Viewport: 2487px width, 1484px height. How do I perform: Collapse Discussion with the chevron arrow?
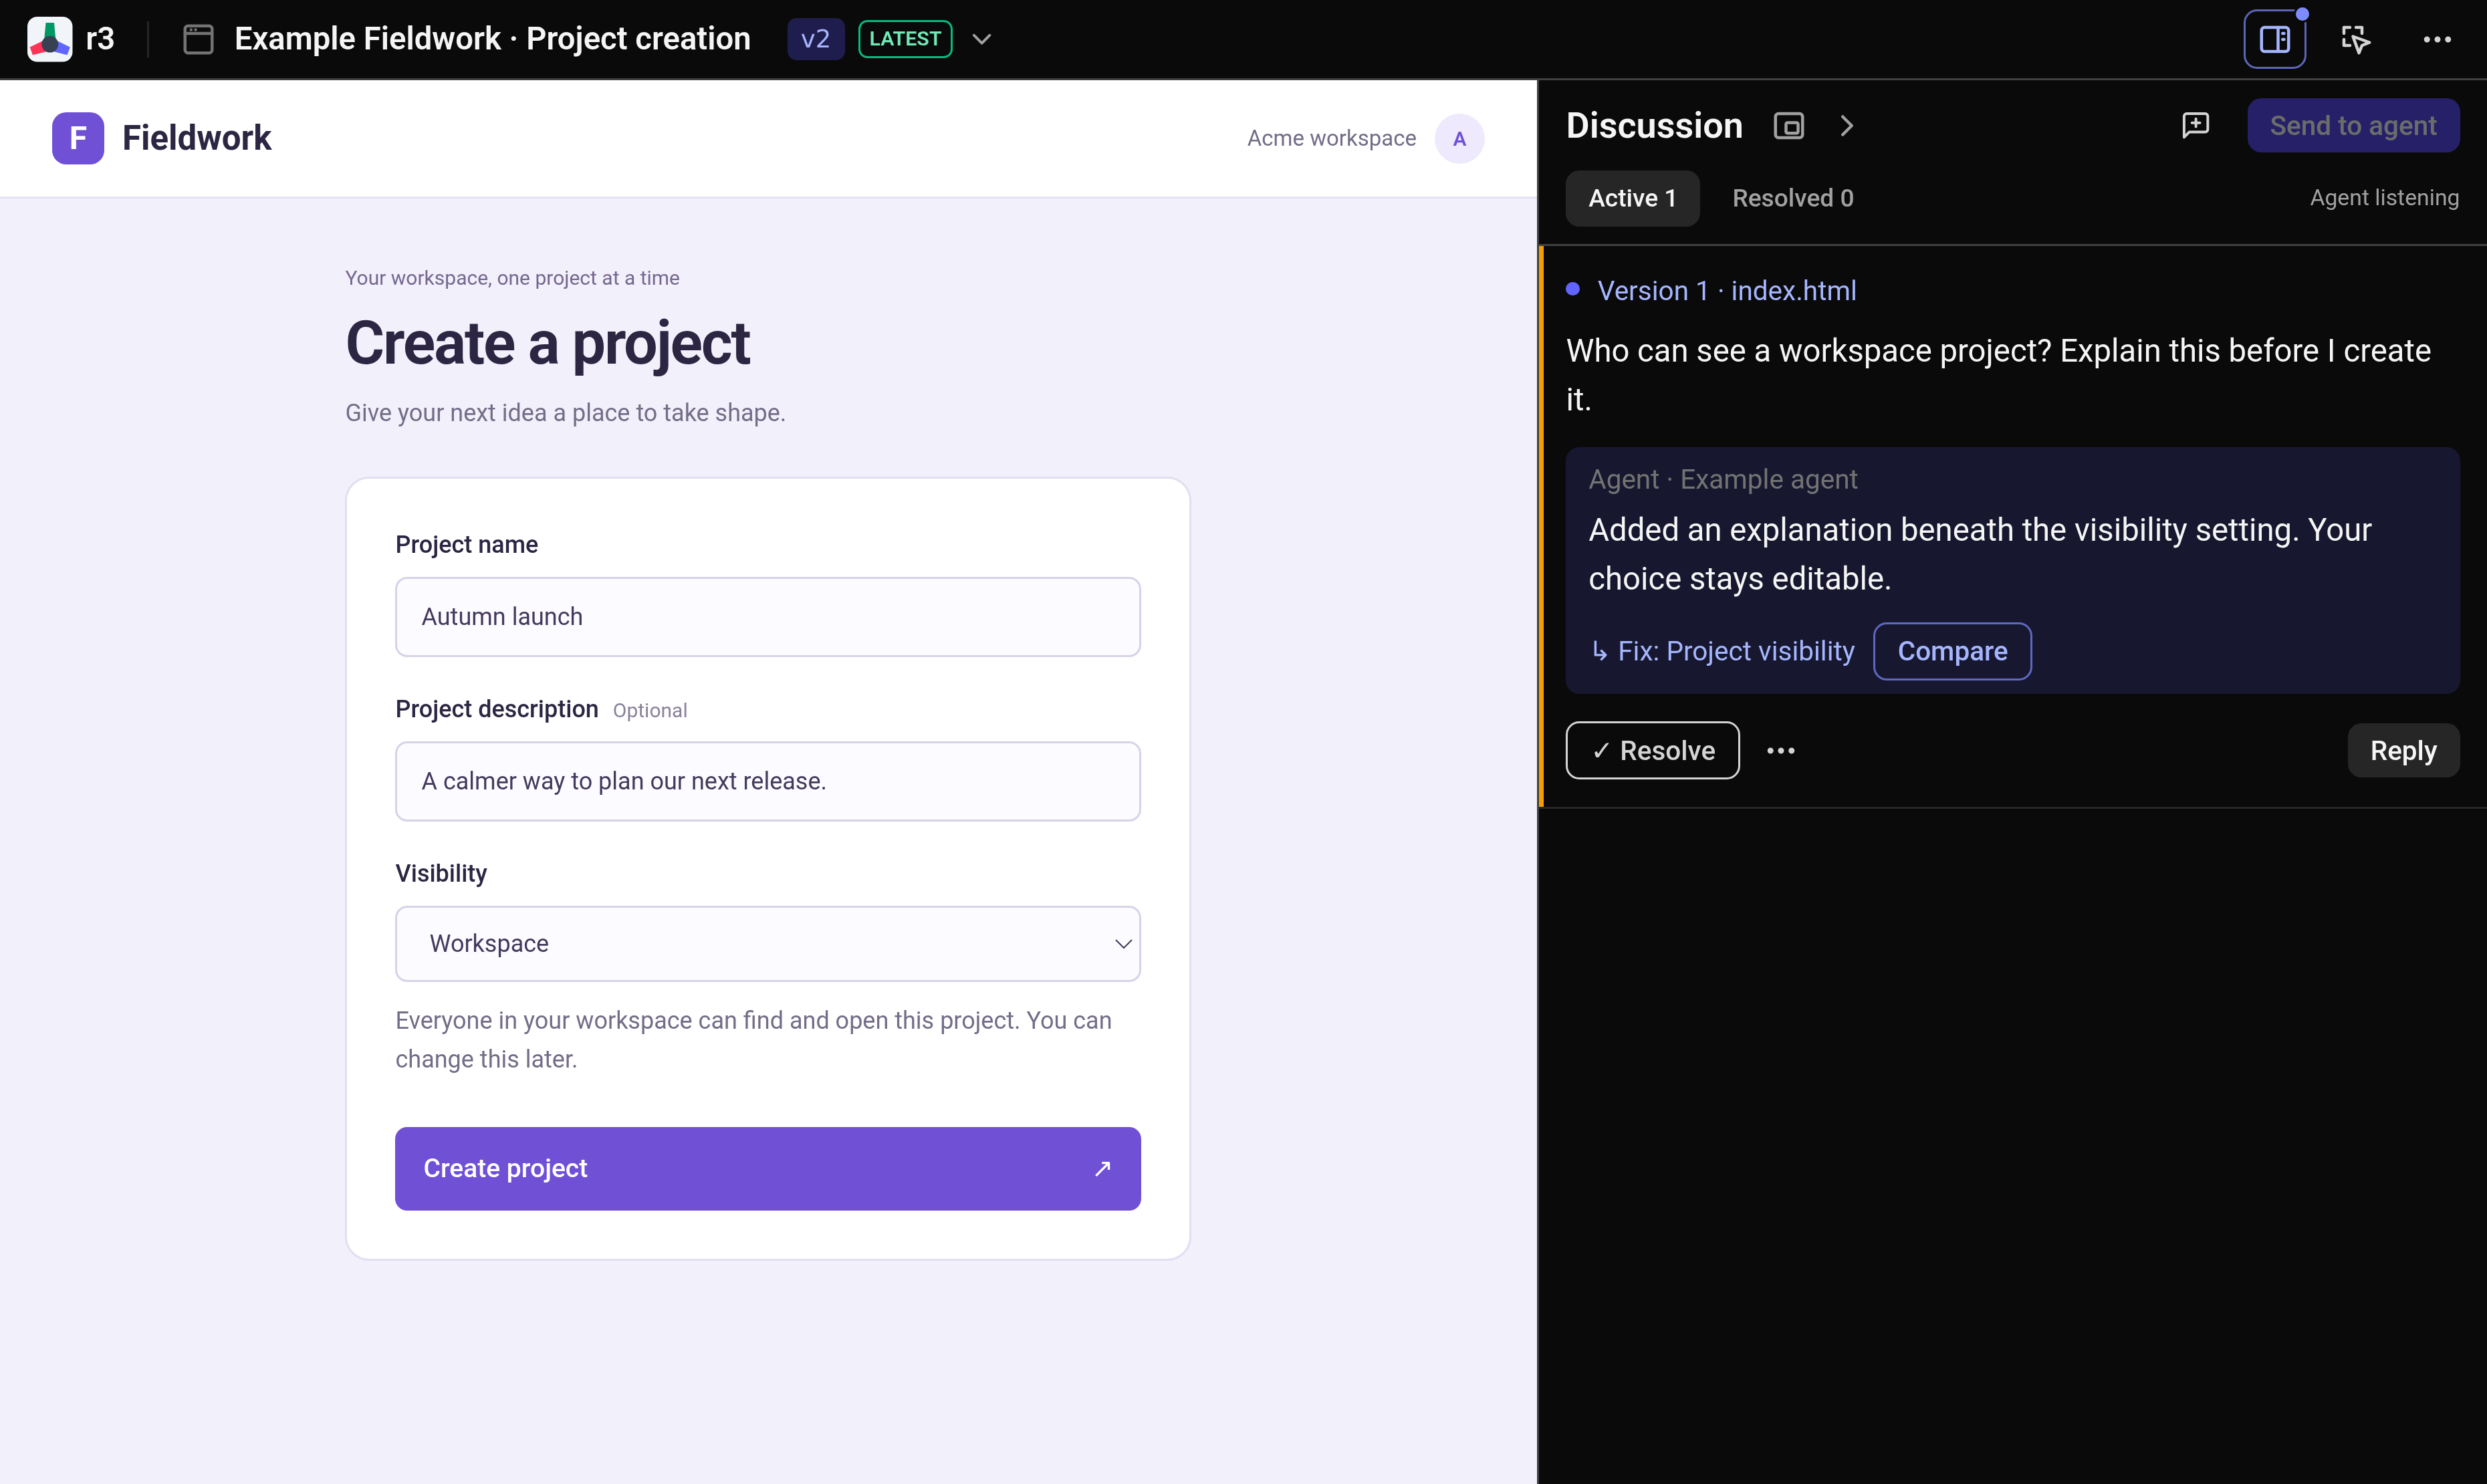[1846, 126]
